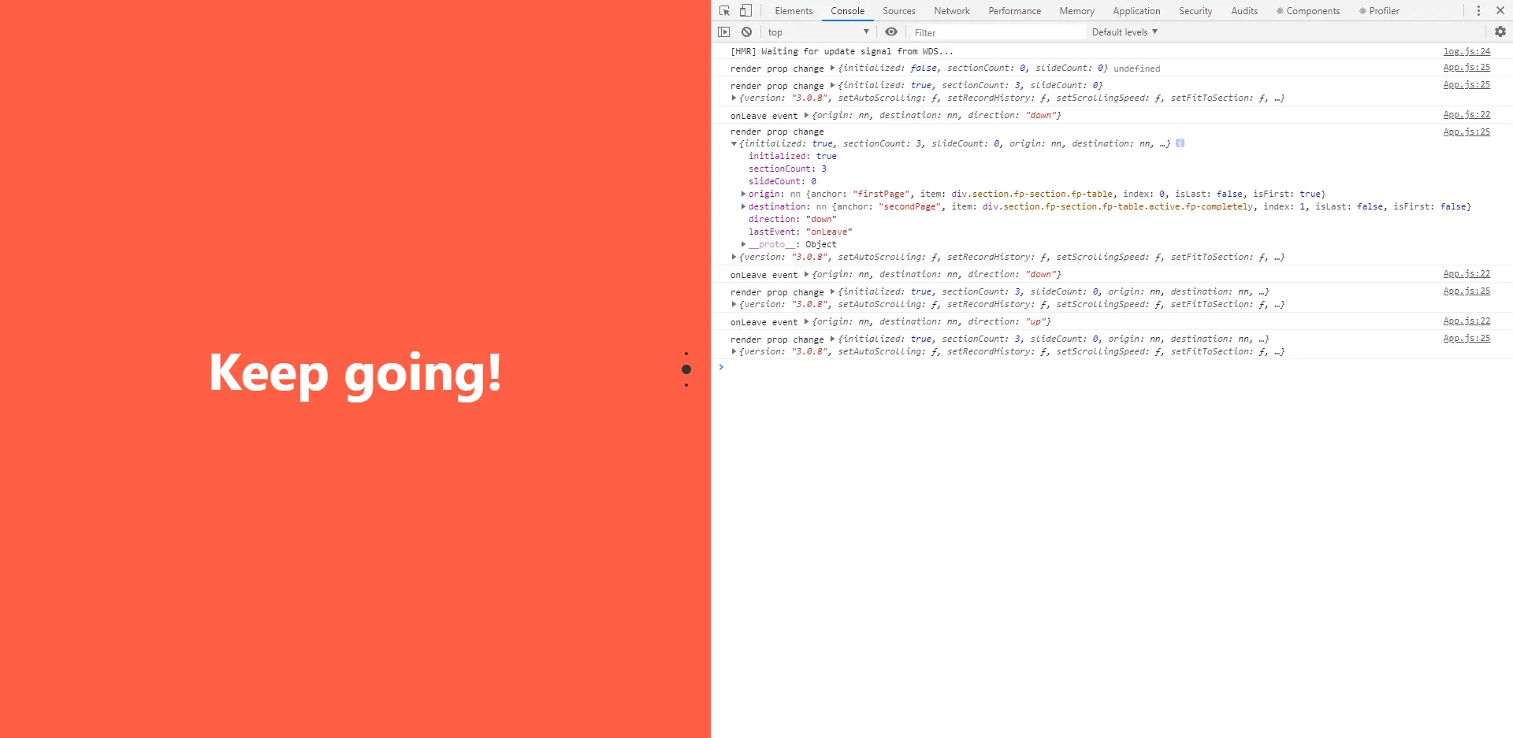Expand the origin firstPage property

click(x=743, y=194)
